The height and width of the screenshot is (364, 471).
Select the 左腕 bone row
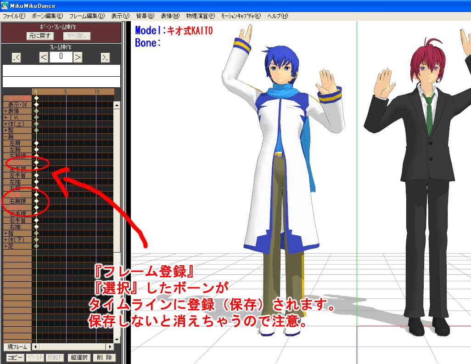17,149
